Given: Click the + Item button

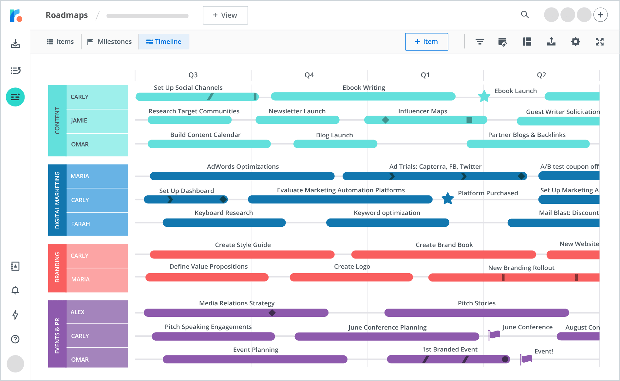Looking at the screenshot, I should (426, 42).
